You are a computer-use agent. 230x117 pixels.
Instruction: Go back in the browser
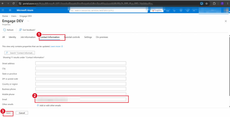click(3, 3)
